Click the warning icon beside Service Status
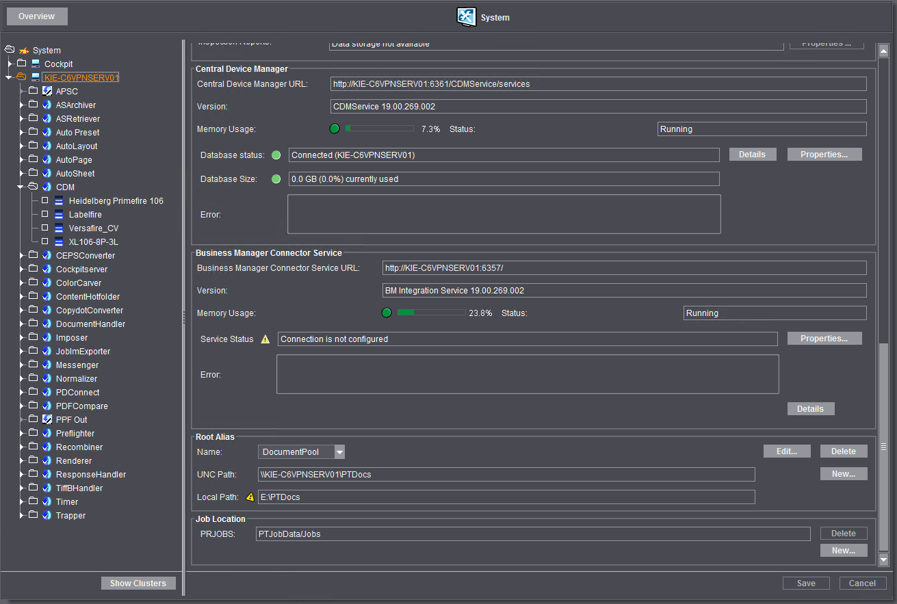The image size is (897, 604). [265, 339]
